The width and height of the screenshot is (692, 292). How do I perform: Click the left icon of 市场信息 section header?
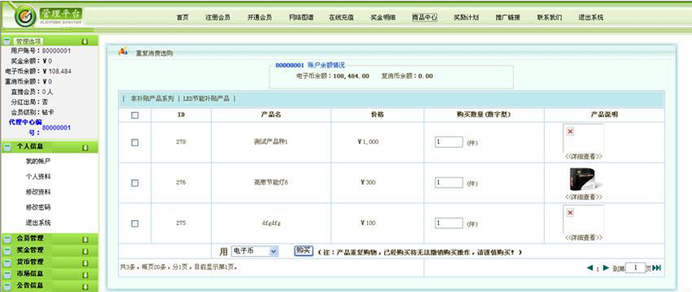6,274
